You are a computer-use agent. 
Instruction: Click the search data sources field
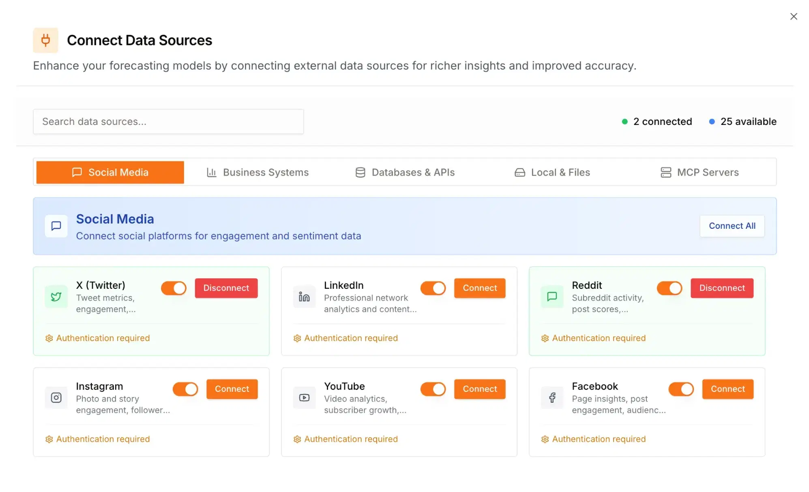pyautogui.click(x=168, y=121)
